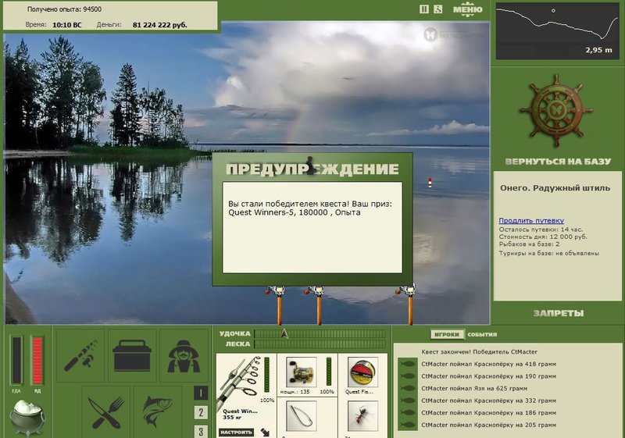Follow the Продлить путевку link

click(x=531, y=221)
